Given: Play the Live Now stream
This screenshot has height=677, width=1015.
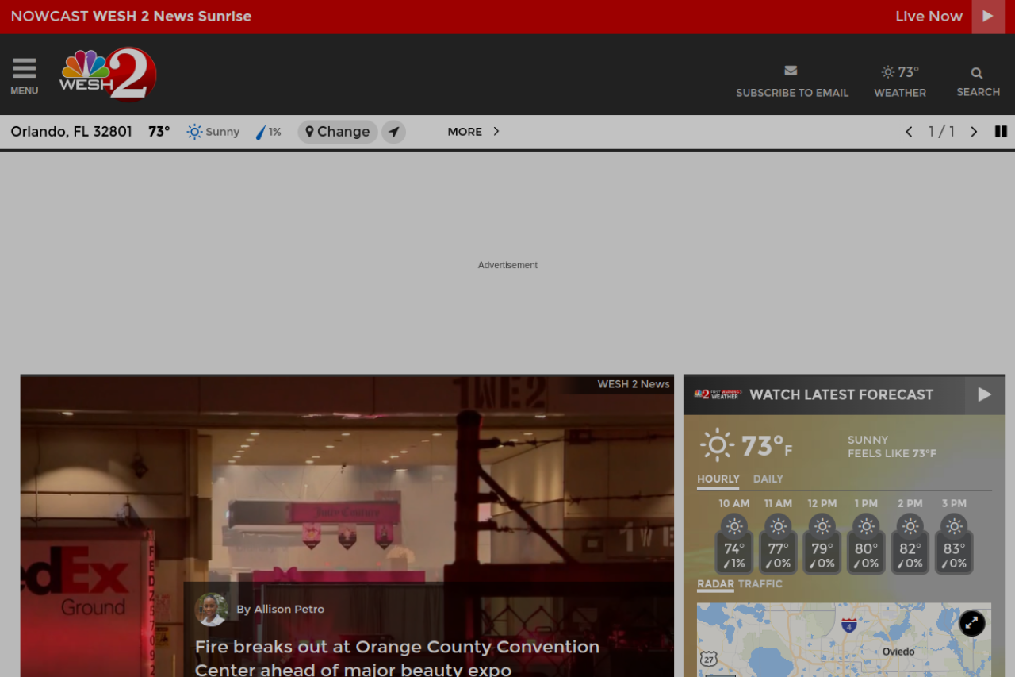Looking at the screenshot, I should pos(988,17).
